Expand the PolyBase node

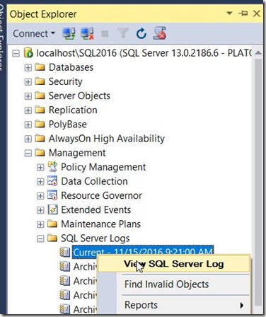[x=28, y=125]
